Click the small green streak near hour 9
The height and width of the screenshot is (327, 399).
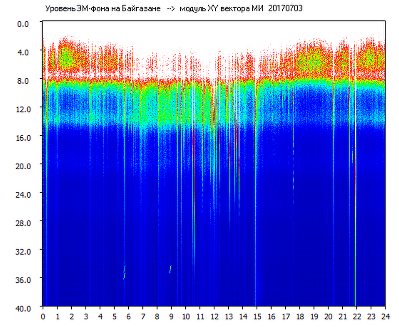tap(170, 269)
